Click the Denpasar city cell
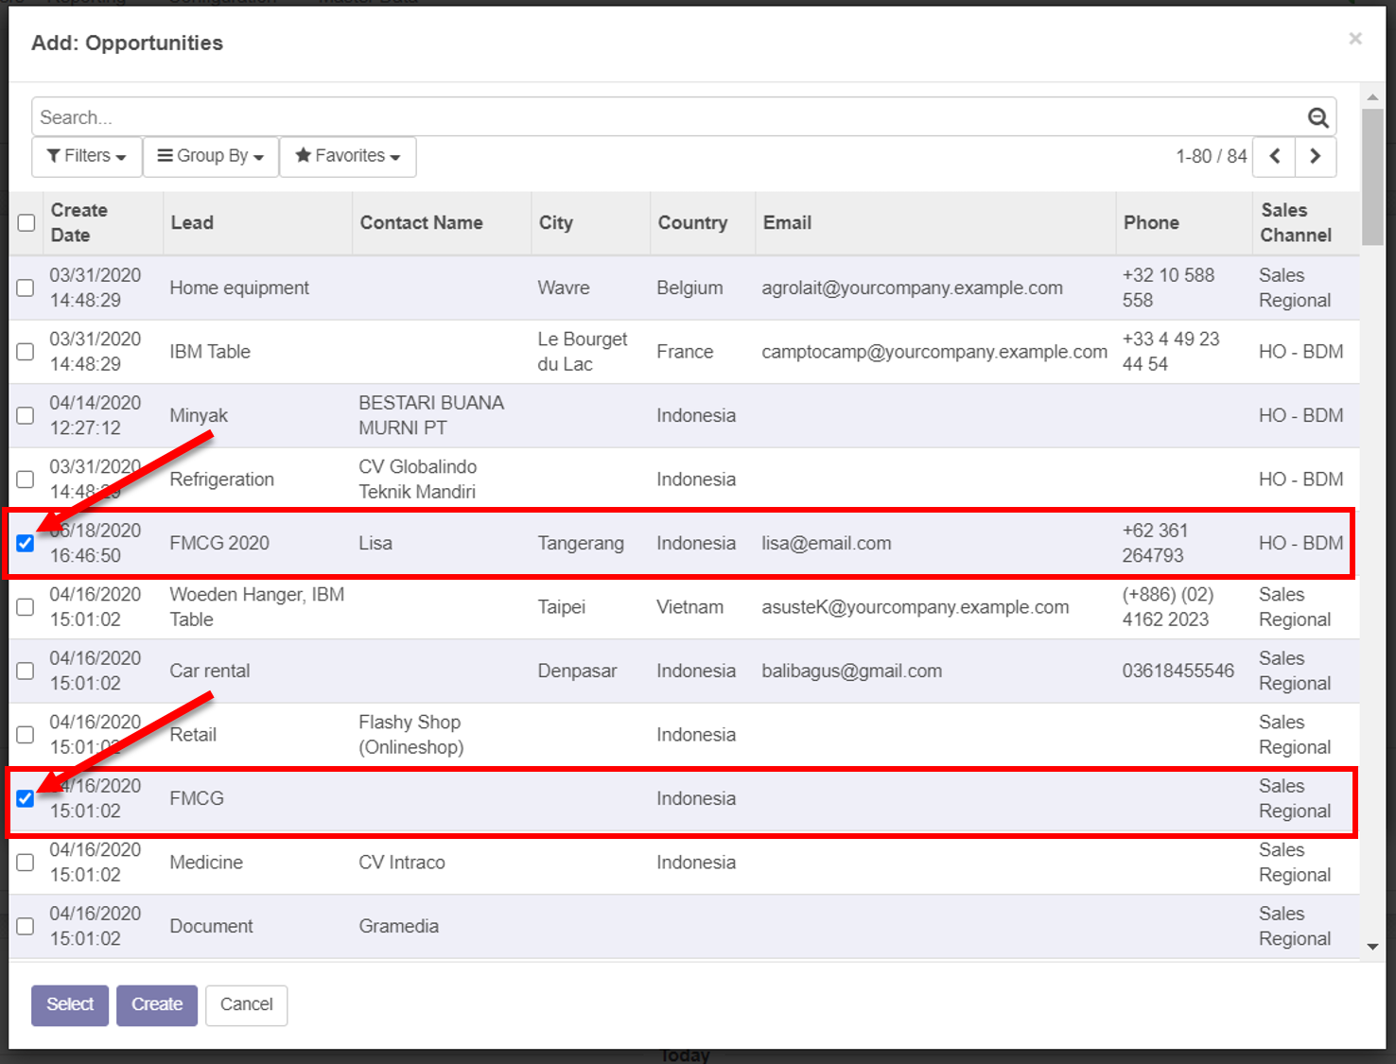 (x=577, y=671)
